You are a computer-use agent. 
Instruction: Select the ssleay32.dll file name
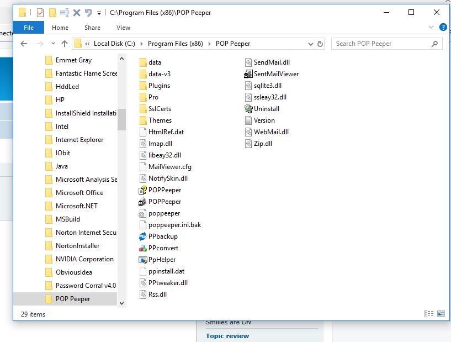point(270,97)
